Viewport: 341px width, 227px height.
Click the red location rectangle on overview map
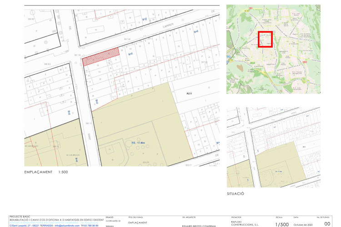coord(266,39)
